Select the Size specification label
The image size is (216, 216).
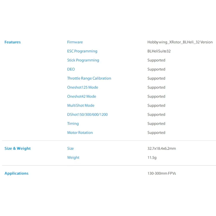point(70,148)
